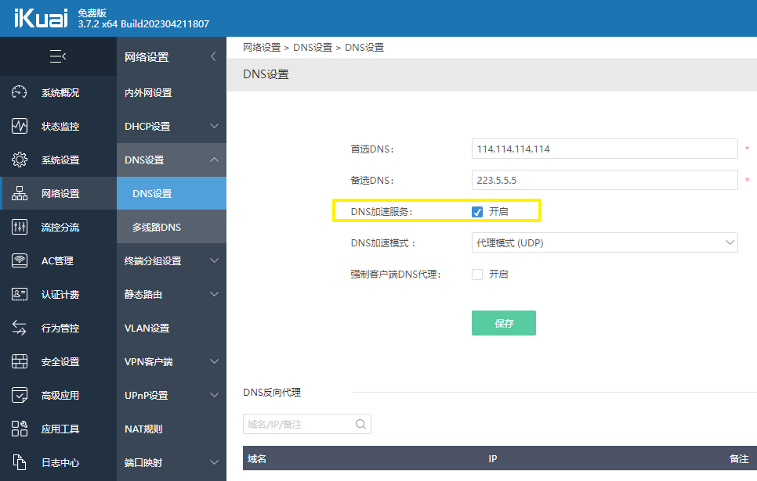The height and width of the screenshot is (481, 757).
Task: Open the 内外网设置 menu item
Action: [x=148, y=92]
